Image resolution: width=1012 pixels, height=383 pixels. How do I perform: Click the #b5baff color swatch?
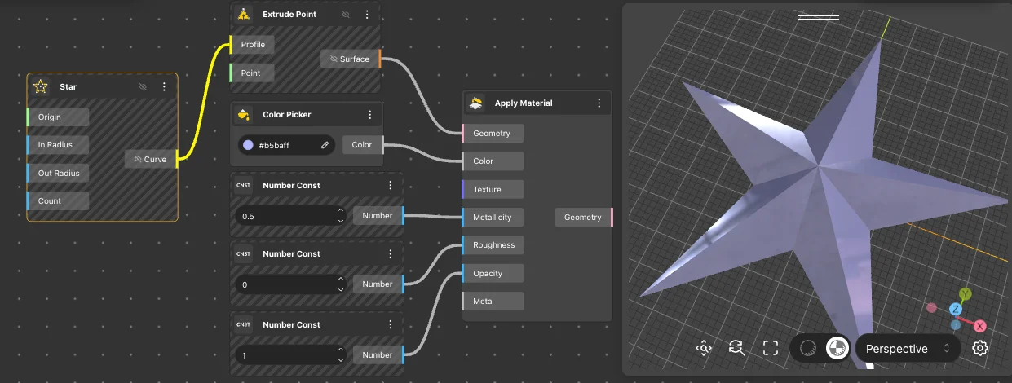(248, 145)
